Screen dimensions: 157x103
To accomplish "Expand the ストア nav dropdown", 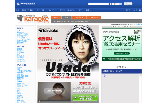I will tap(83, 10).
